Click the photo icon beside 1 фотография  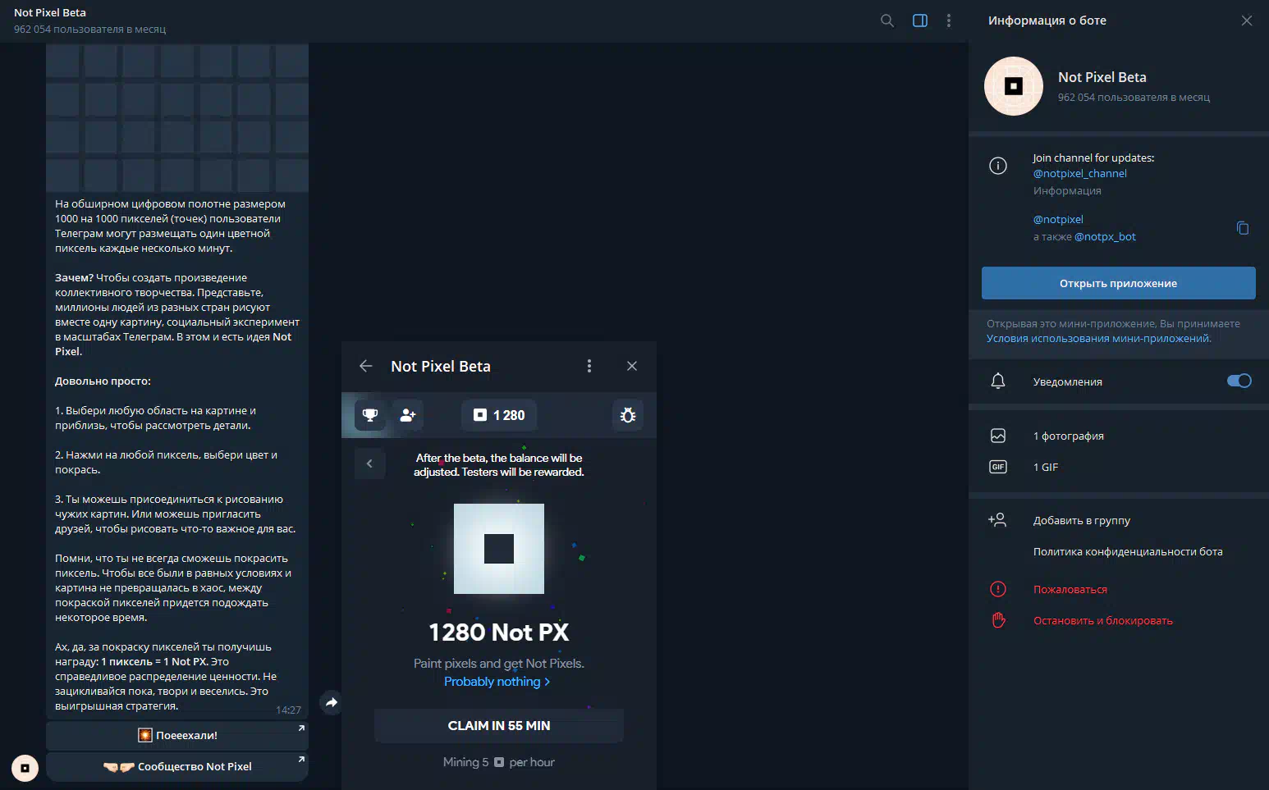(x=998, y=436)
